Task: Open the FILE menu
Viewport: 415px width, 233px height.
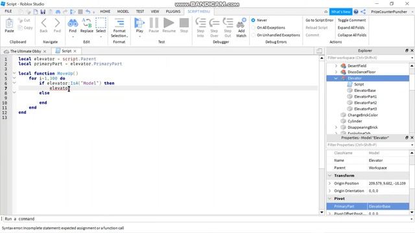Action: 8,12
